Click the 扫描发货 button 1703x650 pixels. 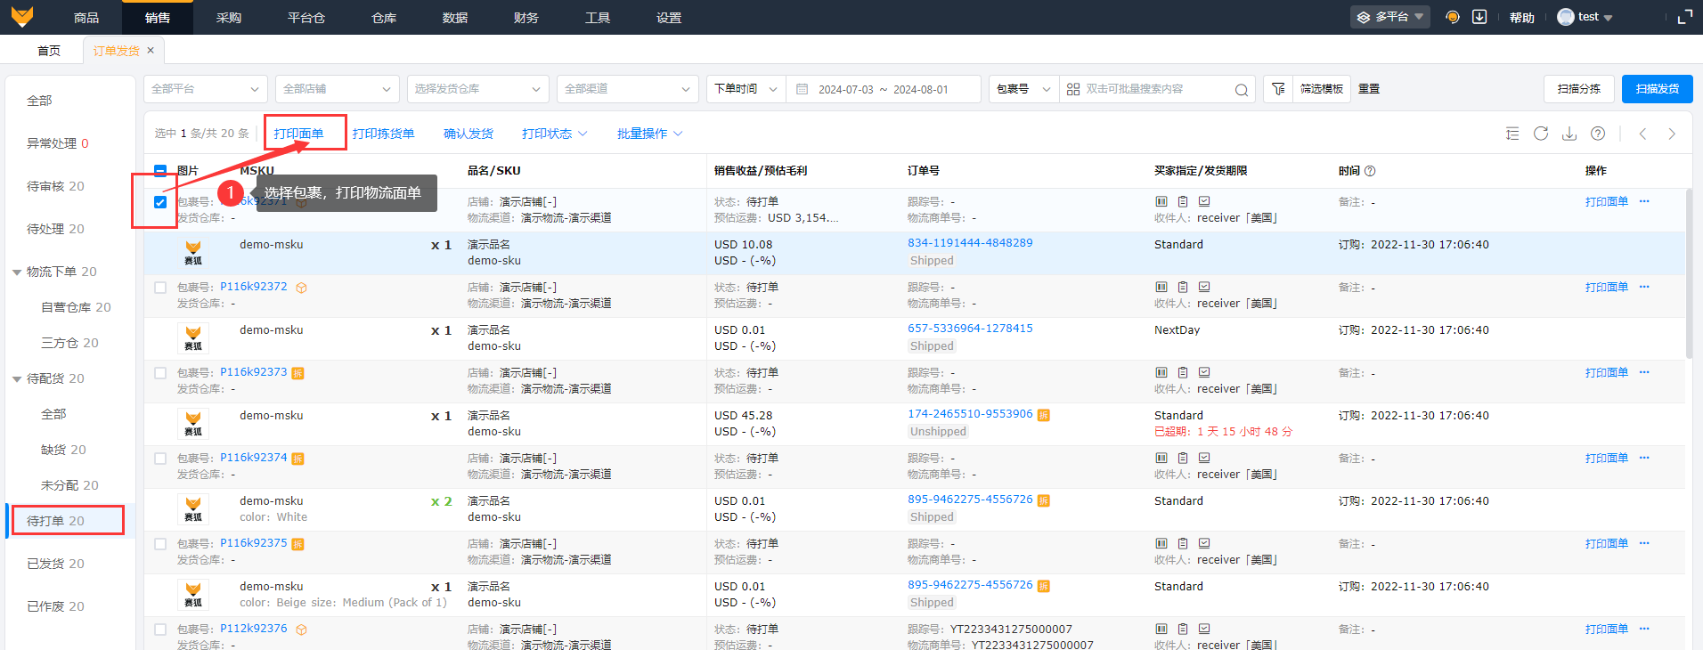click(x=1657, y=89)
